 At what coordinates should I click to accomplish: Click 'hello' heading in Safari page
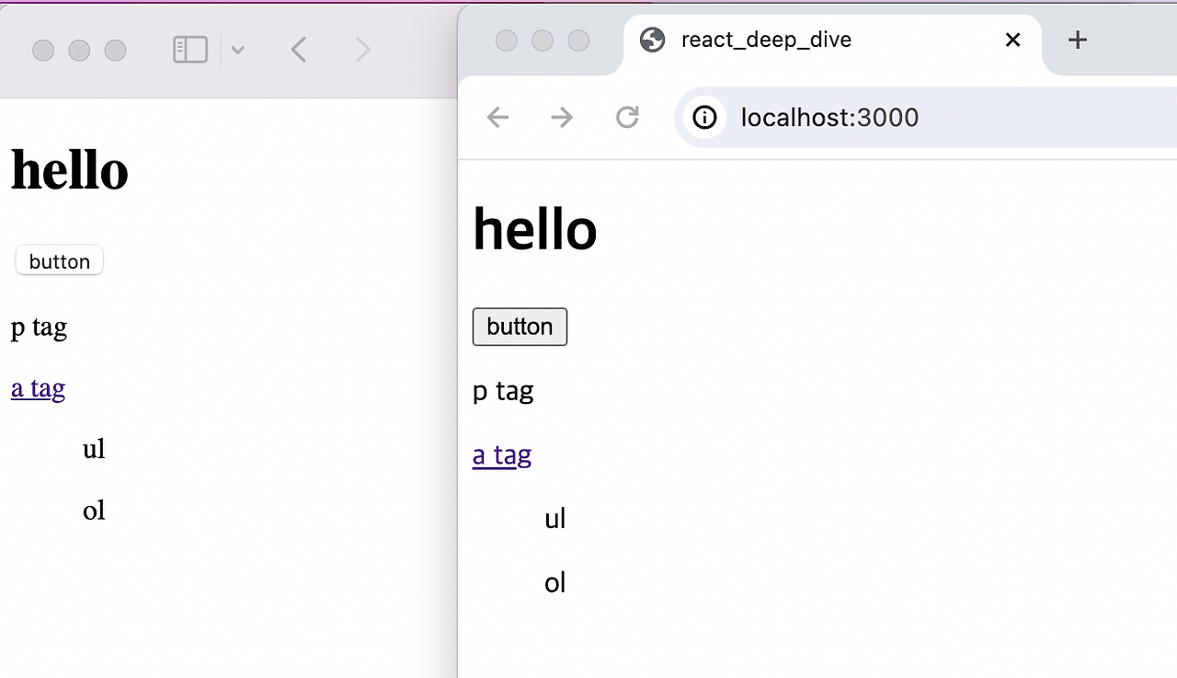pos(69,170)
